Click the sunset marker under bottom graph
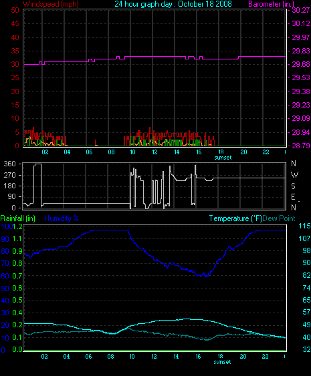311x376 pixels. click(223, 362)
